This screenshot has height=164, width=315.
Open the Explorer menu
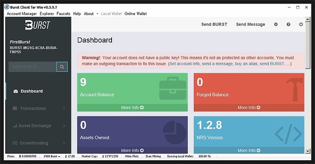tap(47, 14)
